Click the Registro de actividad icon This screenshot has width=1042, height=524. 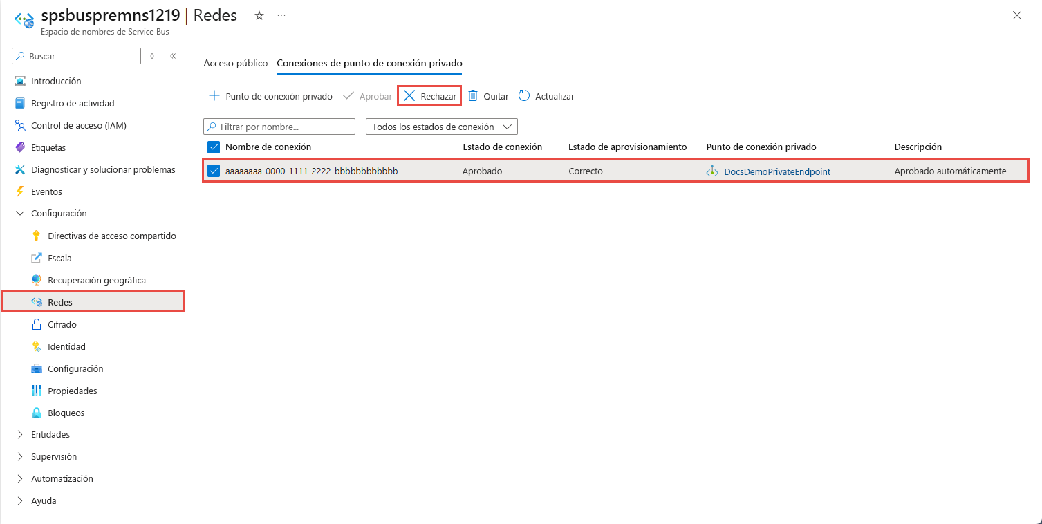(x=20, y=103)
